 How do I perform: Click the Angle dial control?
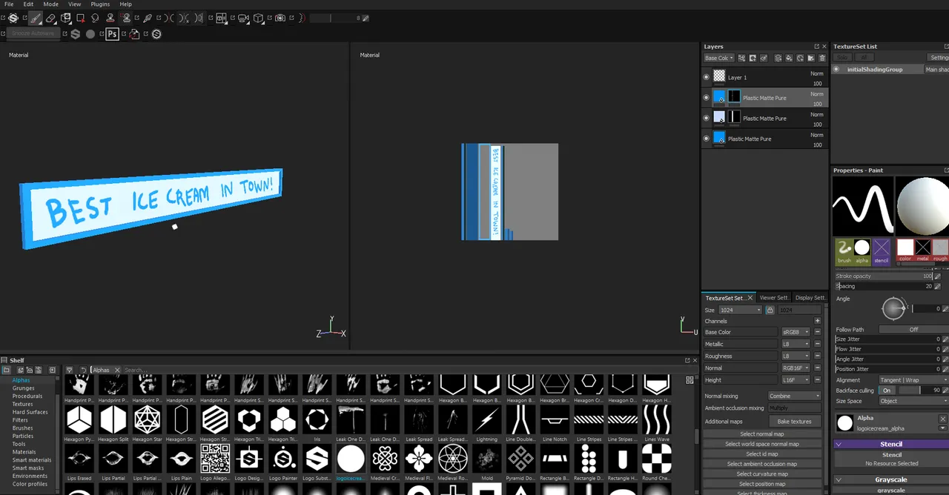tap(893, 308)
